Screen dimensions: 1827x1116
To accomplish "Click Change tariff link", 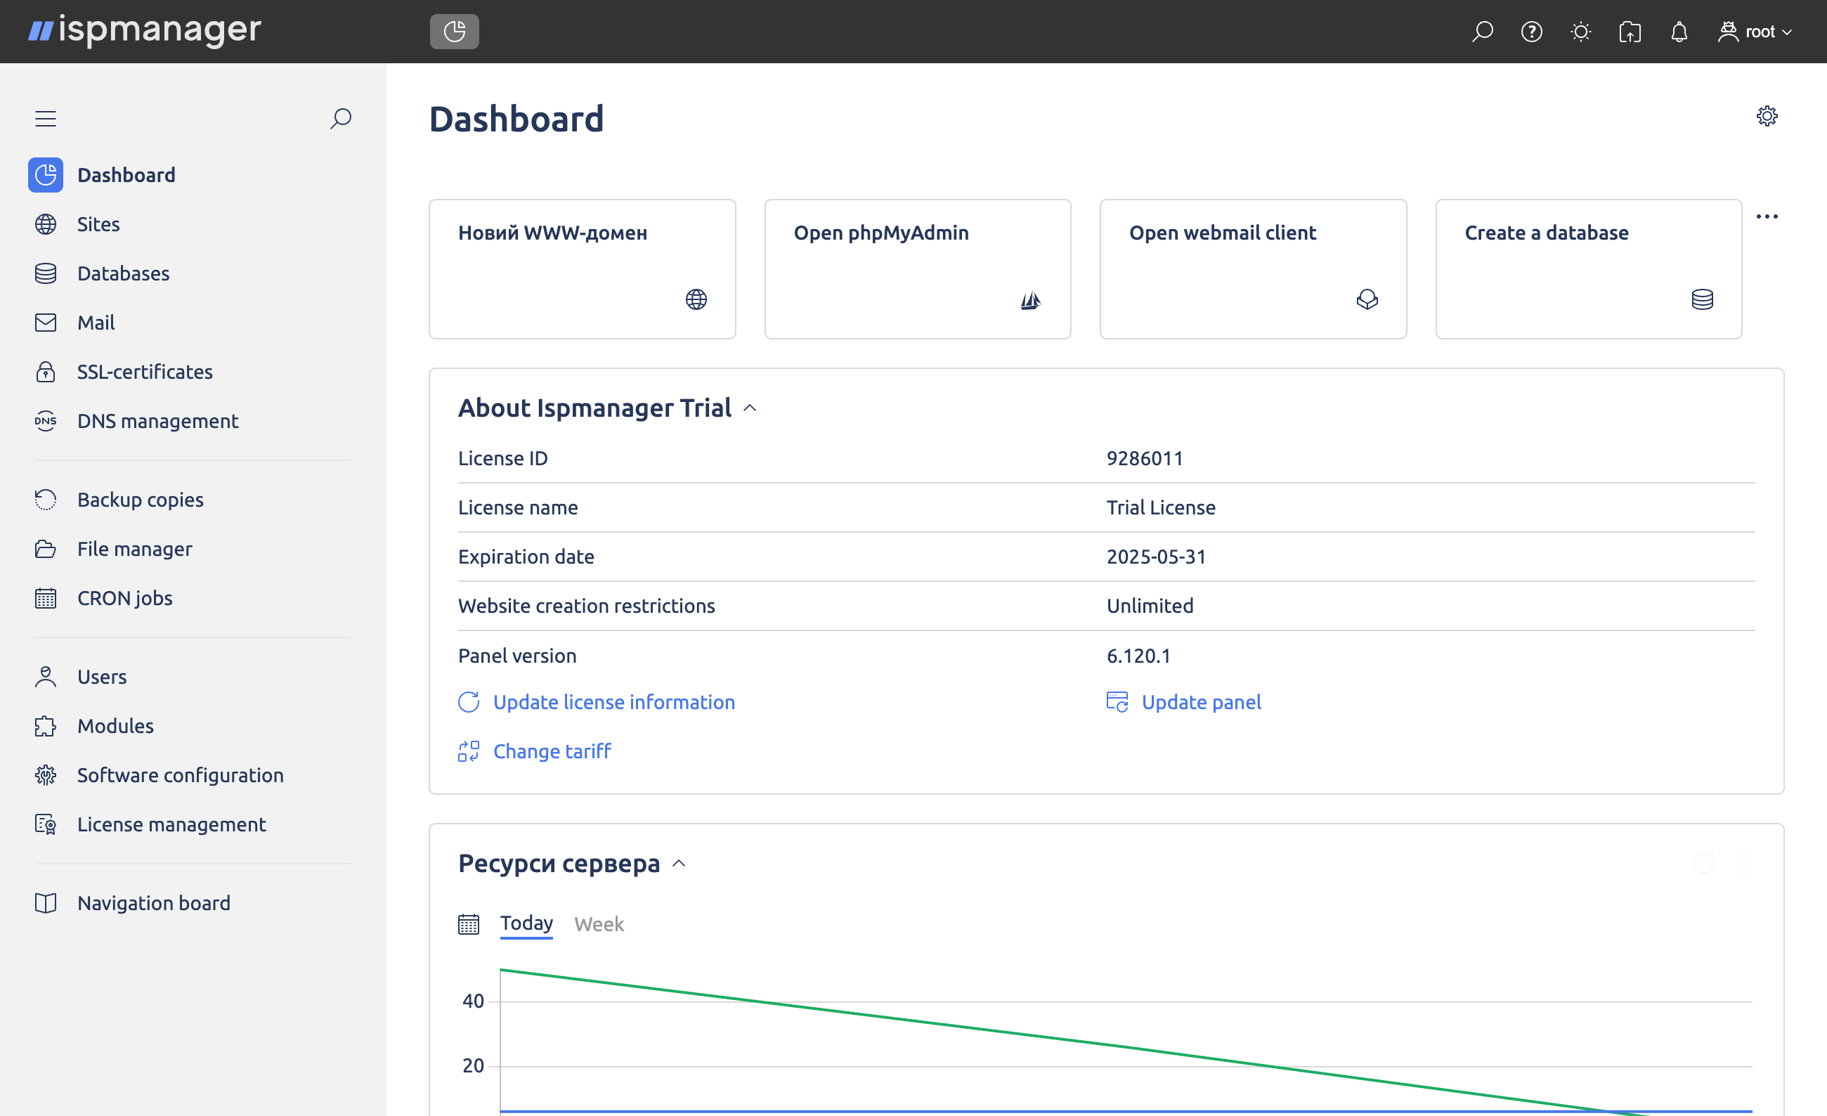I will [x=535, y=751].
